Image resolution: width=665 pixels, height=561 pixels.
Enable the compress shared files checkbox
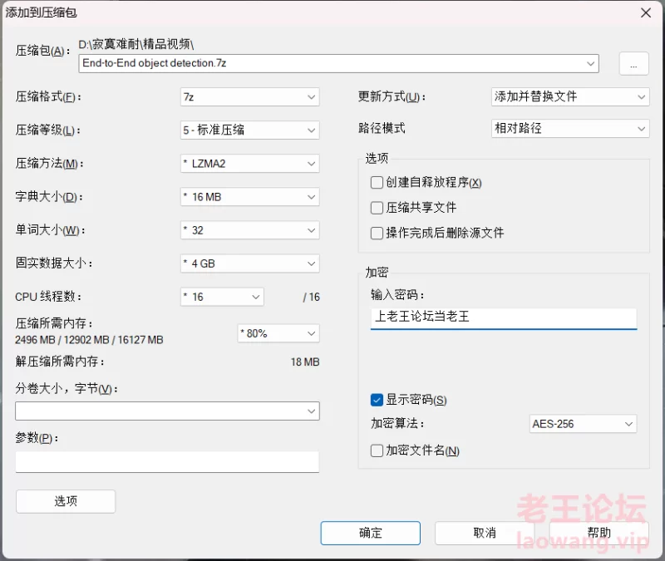coord(377,208)
